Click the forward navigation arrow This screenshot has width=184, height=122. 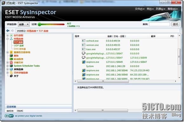12,31
